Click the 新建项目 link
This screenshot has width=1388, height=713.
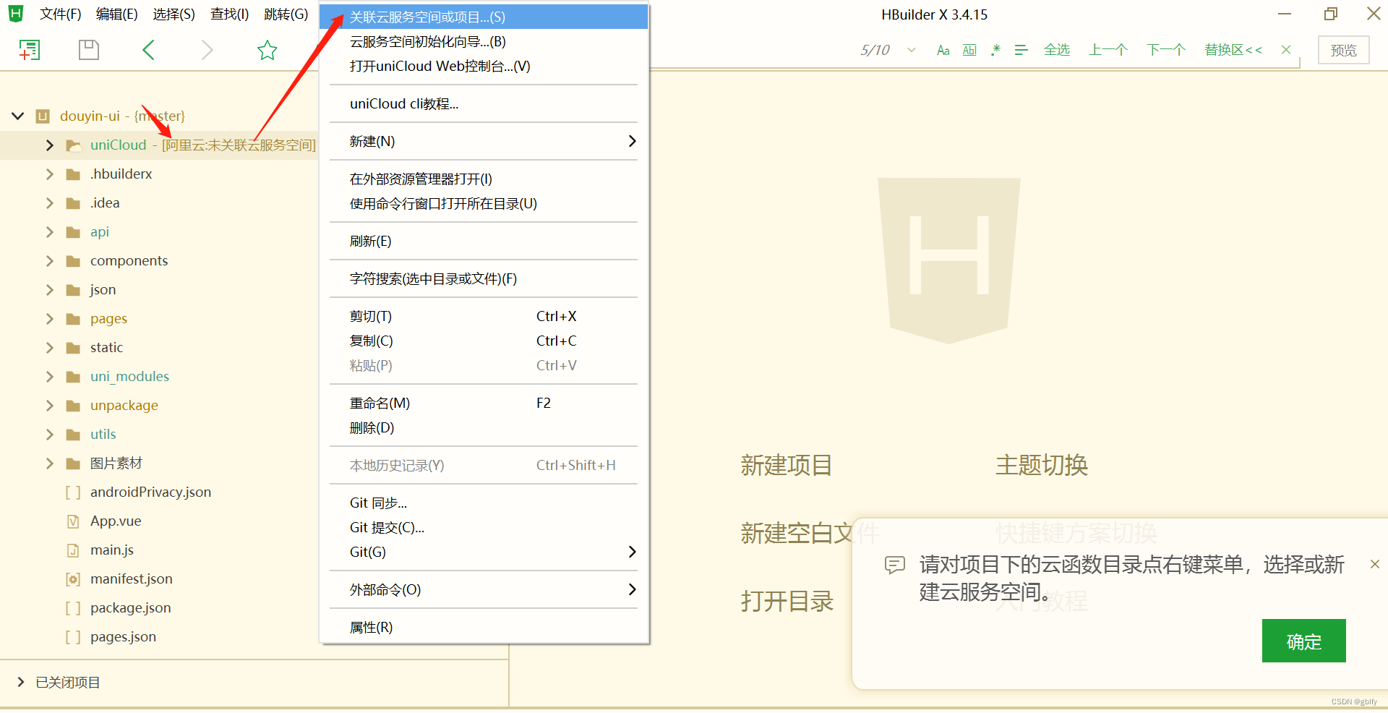786,465
